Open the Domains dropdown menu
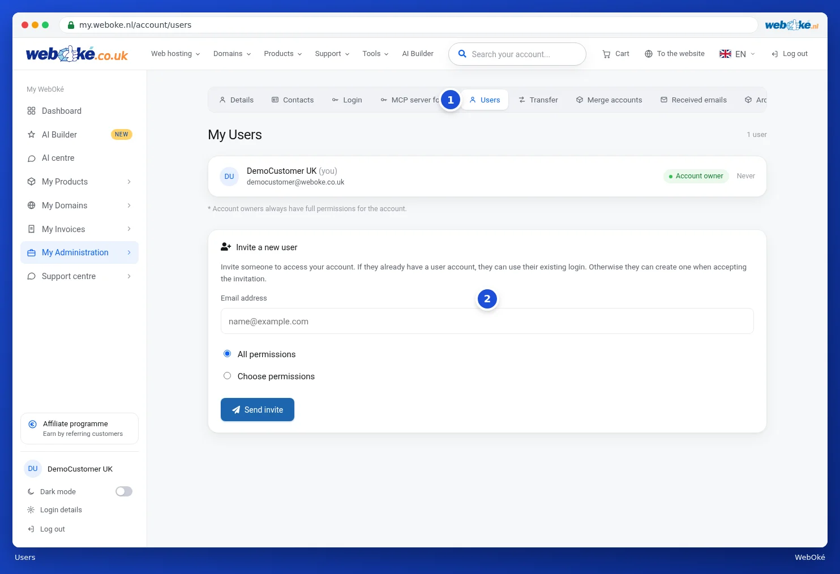The image size is (840, 574). point(232,54)
